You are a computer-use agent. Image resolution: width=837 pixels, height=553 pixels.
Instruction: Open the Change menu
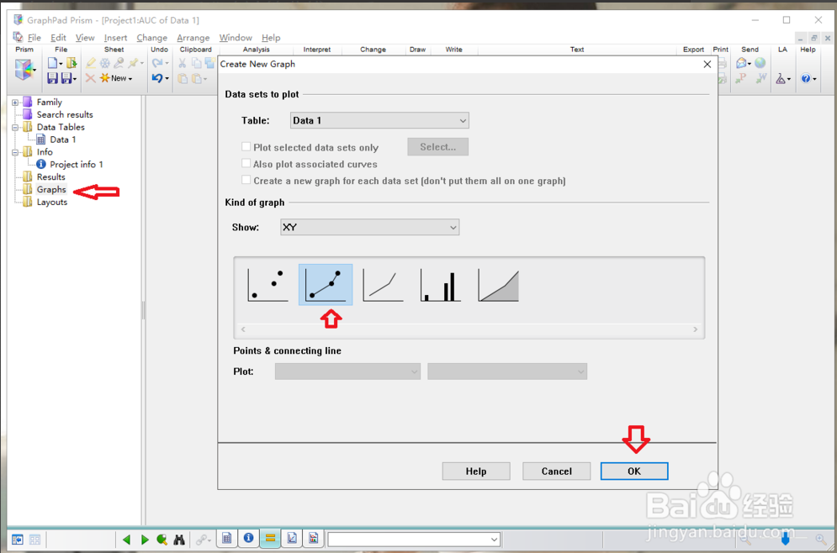(151, 37)
